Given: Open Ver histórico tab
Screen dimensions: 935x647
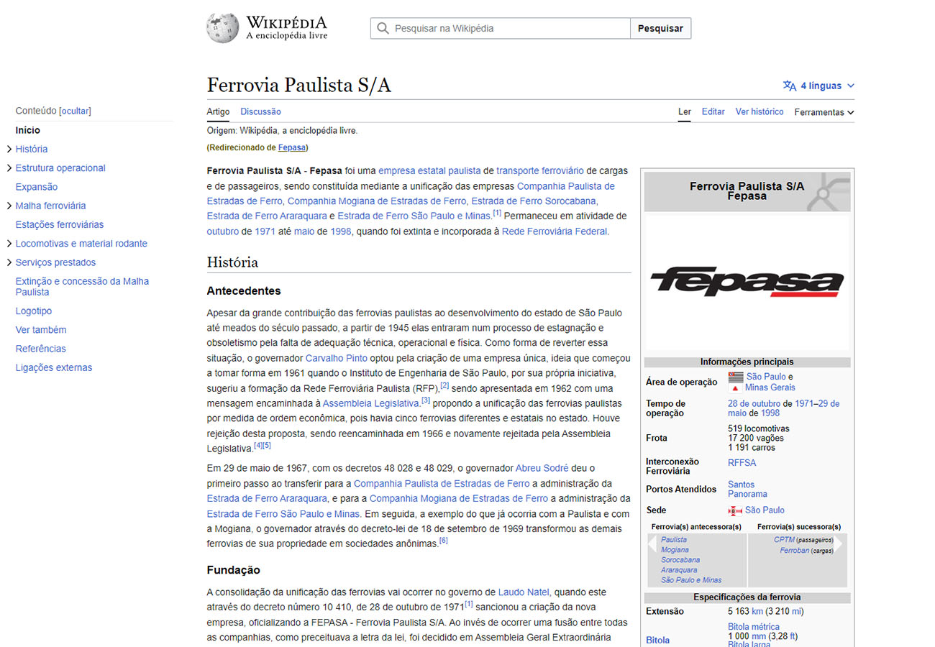Looking at the screenshot, I should [760, 111].
